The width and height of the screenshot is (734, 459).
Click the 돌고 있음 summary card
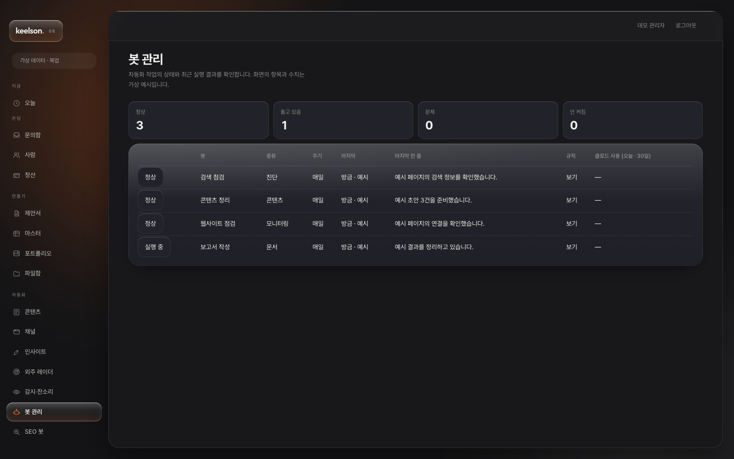[x=343, y=120]
